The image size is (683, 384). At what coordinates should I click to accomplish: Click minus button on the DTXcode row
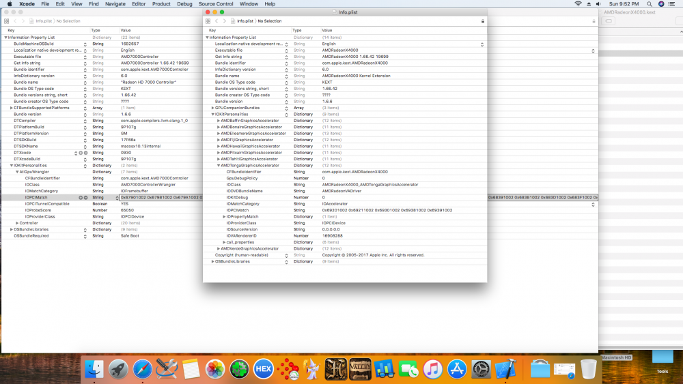[x=85, y=153]
